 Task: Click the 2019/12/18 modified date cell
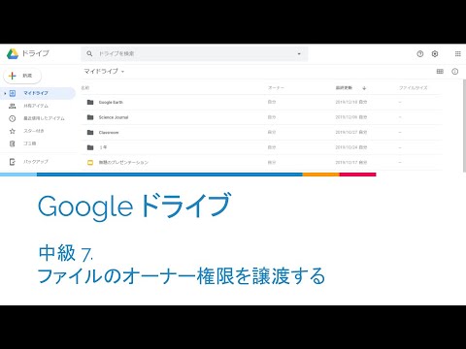[351, 102]
